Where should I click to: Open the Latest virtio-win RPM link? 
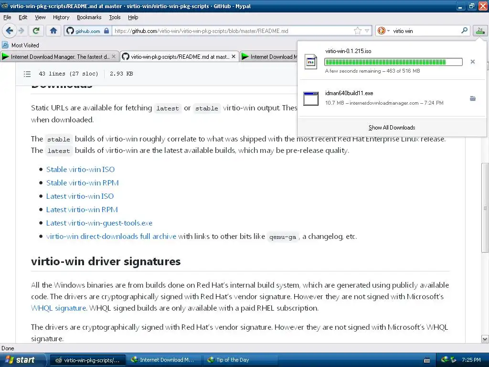[82, 209]
